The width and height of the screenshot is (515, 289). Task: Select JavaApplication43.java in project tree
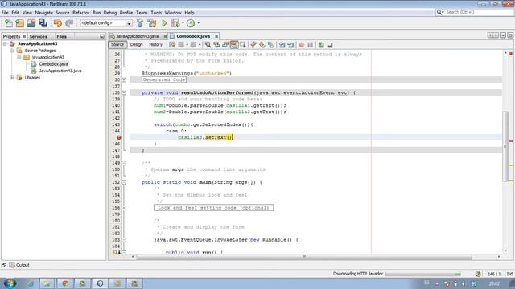(x=60, y=71)
